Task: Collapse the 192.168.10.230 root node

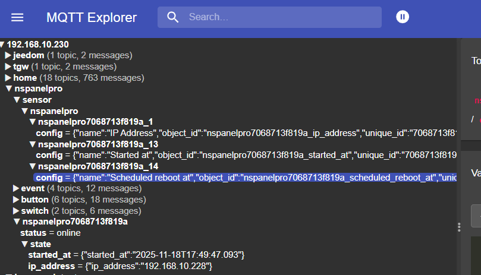Action: (x=3, y=44)
